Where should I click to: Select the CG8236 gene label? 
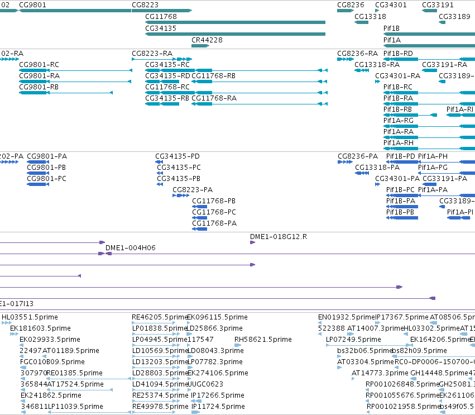(351, 5)
